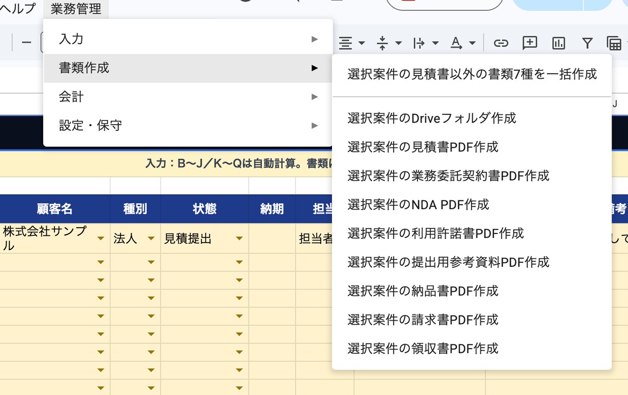Choose 選択案件の提出用参考資料PDF作成

pyautogui.click(x=472, y=263)
